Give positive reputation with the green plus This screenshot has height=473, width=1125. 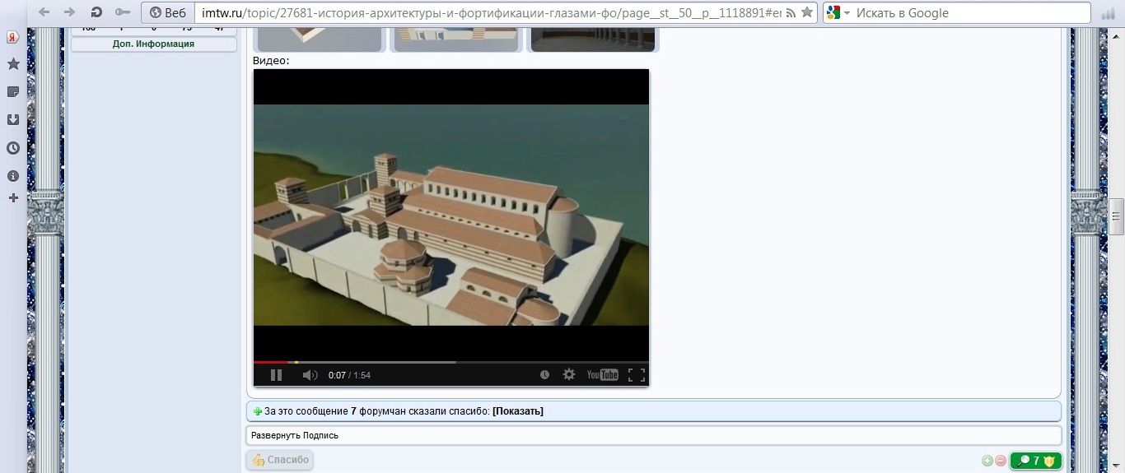click(987, 461)
